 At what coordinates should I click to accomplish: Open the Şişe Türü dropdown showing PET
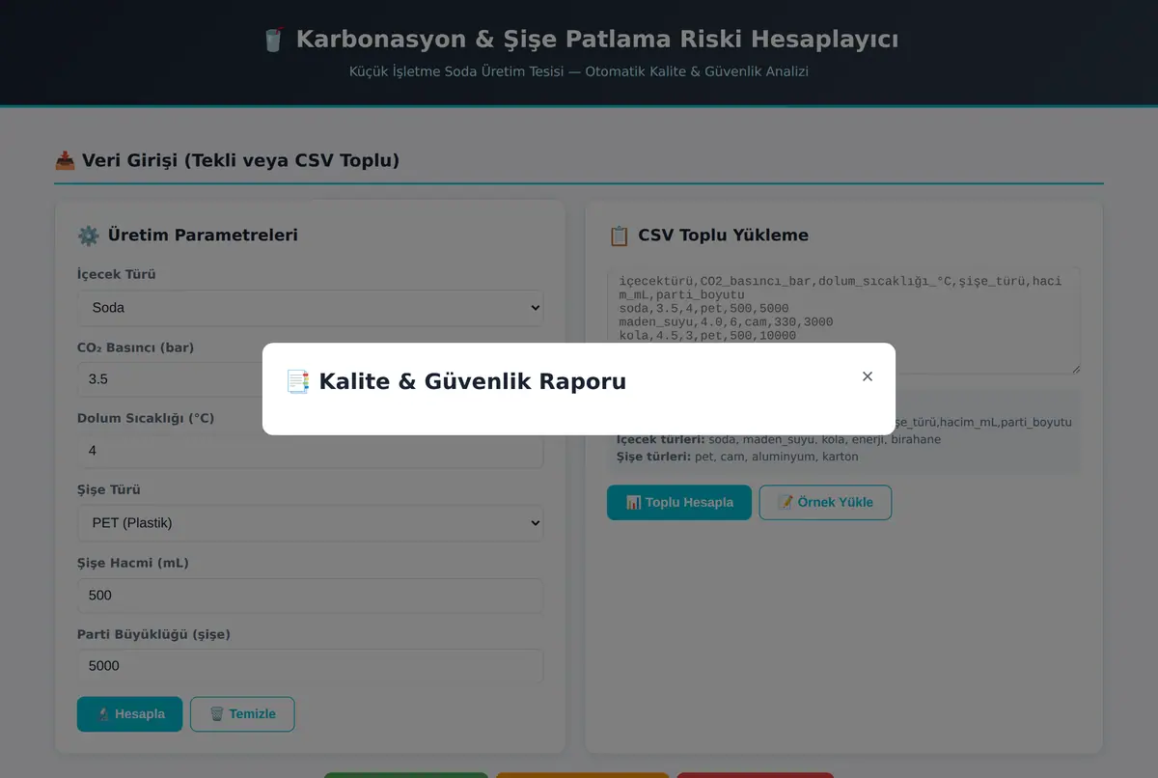tap(311, 523)
